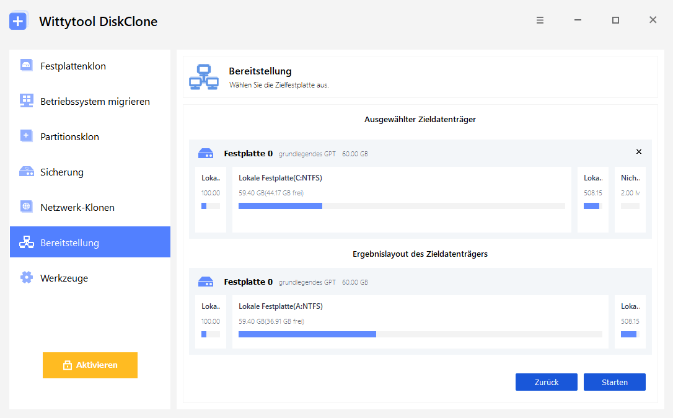Viewport: 673px width, 418px height.
Task: Click disk icon of selected target Festplatte 0
Action: pos(206,153)
